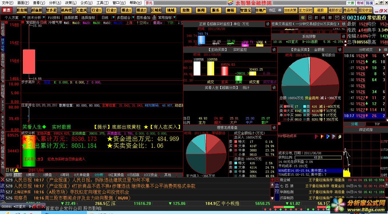
Task: Open 技术分析 dropdown arrow
Action: coord(44,17)
